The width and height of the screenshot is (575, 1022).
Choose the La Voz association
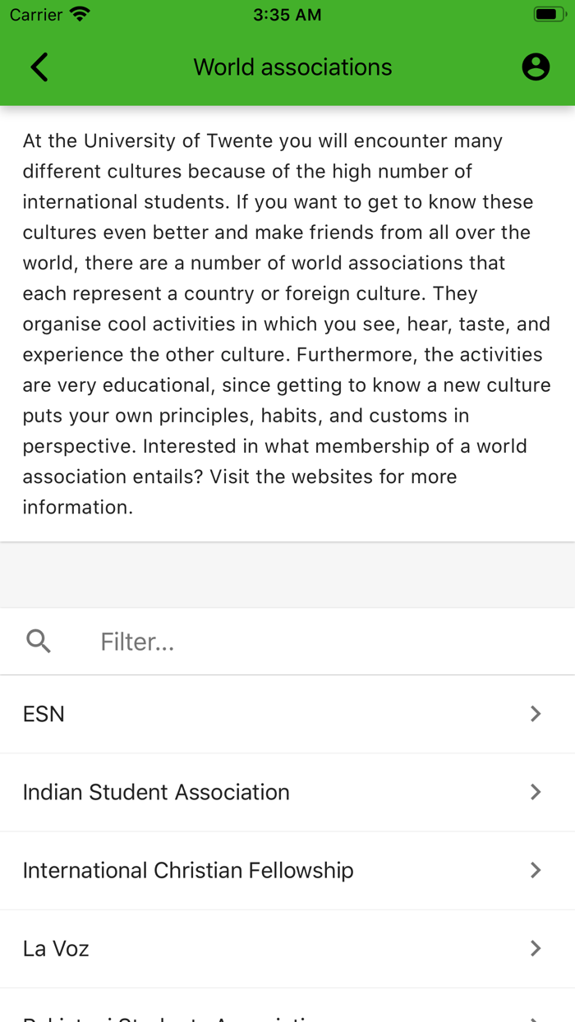pos(56,949)
